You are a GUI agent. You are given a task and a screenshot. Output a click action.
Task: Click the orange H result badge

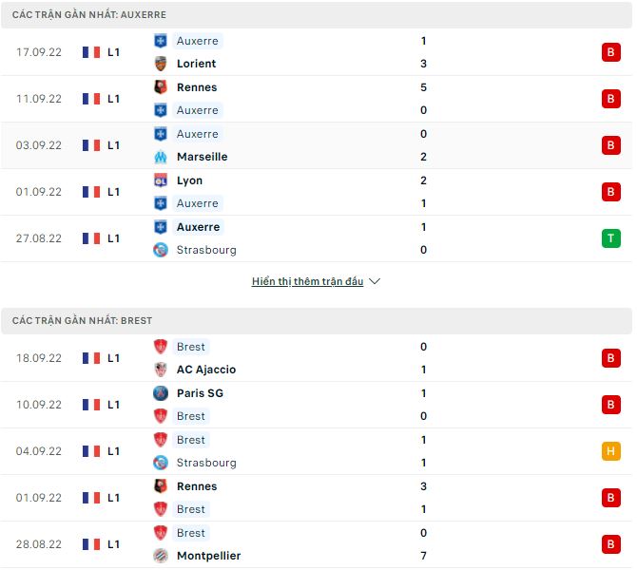(610, 451)
